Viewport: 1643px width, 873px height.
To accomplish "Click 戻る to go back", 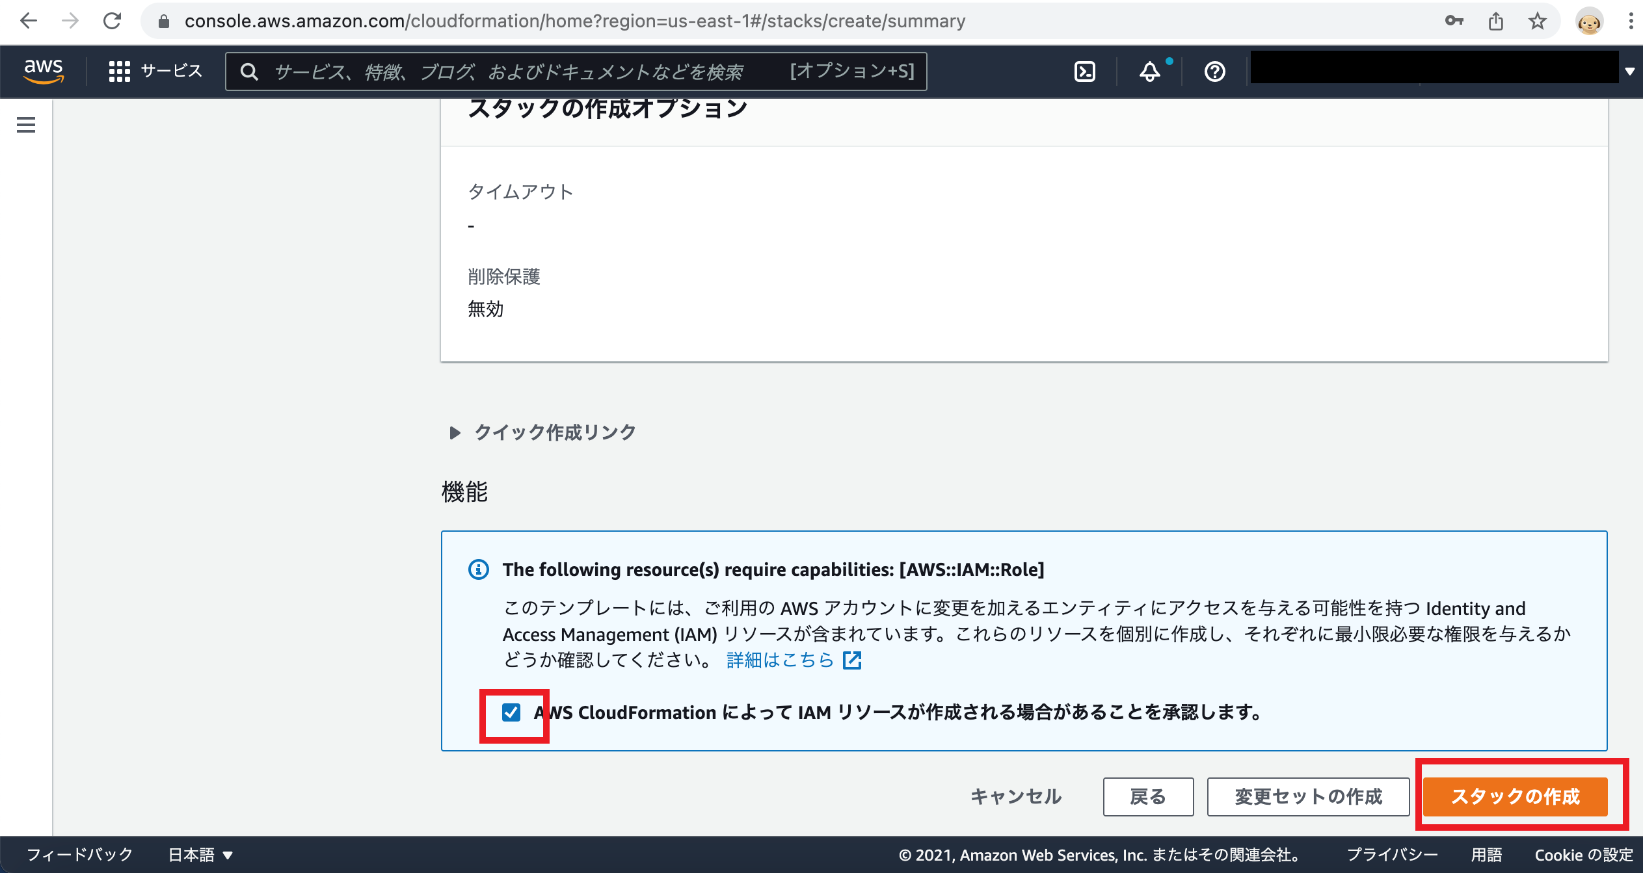I will point(1148,797).
